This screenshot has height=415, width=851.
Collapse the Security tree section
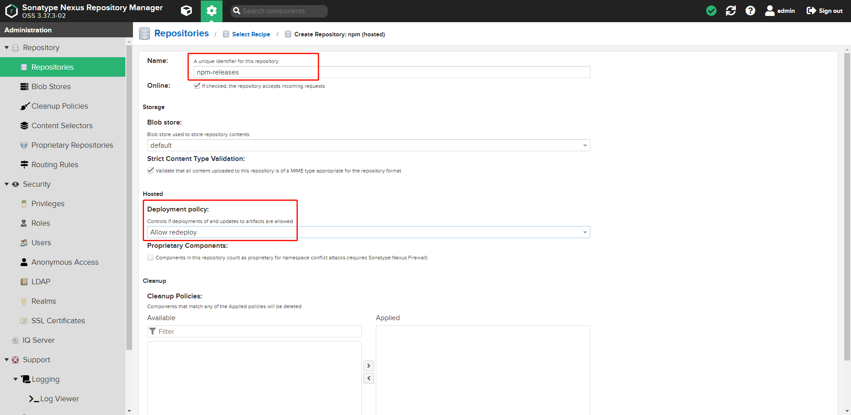coord(7,184)
